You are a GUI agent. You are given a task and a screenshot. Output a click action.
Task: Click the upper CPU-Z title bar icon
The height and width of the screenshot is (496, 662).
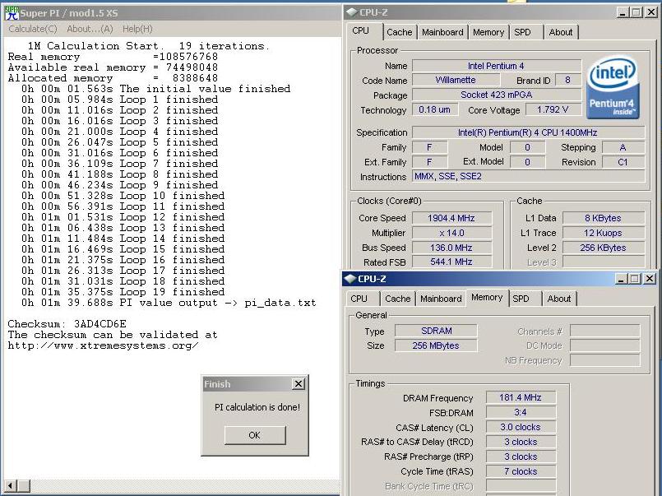point(352,12)
